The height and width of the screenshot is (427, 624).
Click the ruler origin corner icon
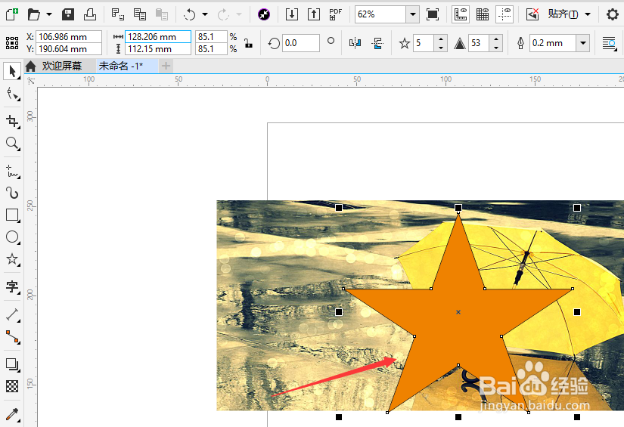[31, 81]
